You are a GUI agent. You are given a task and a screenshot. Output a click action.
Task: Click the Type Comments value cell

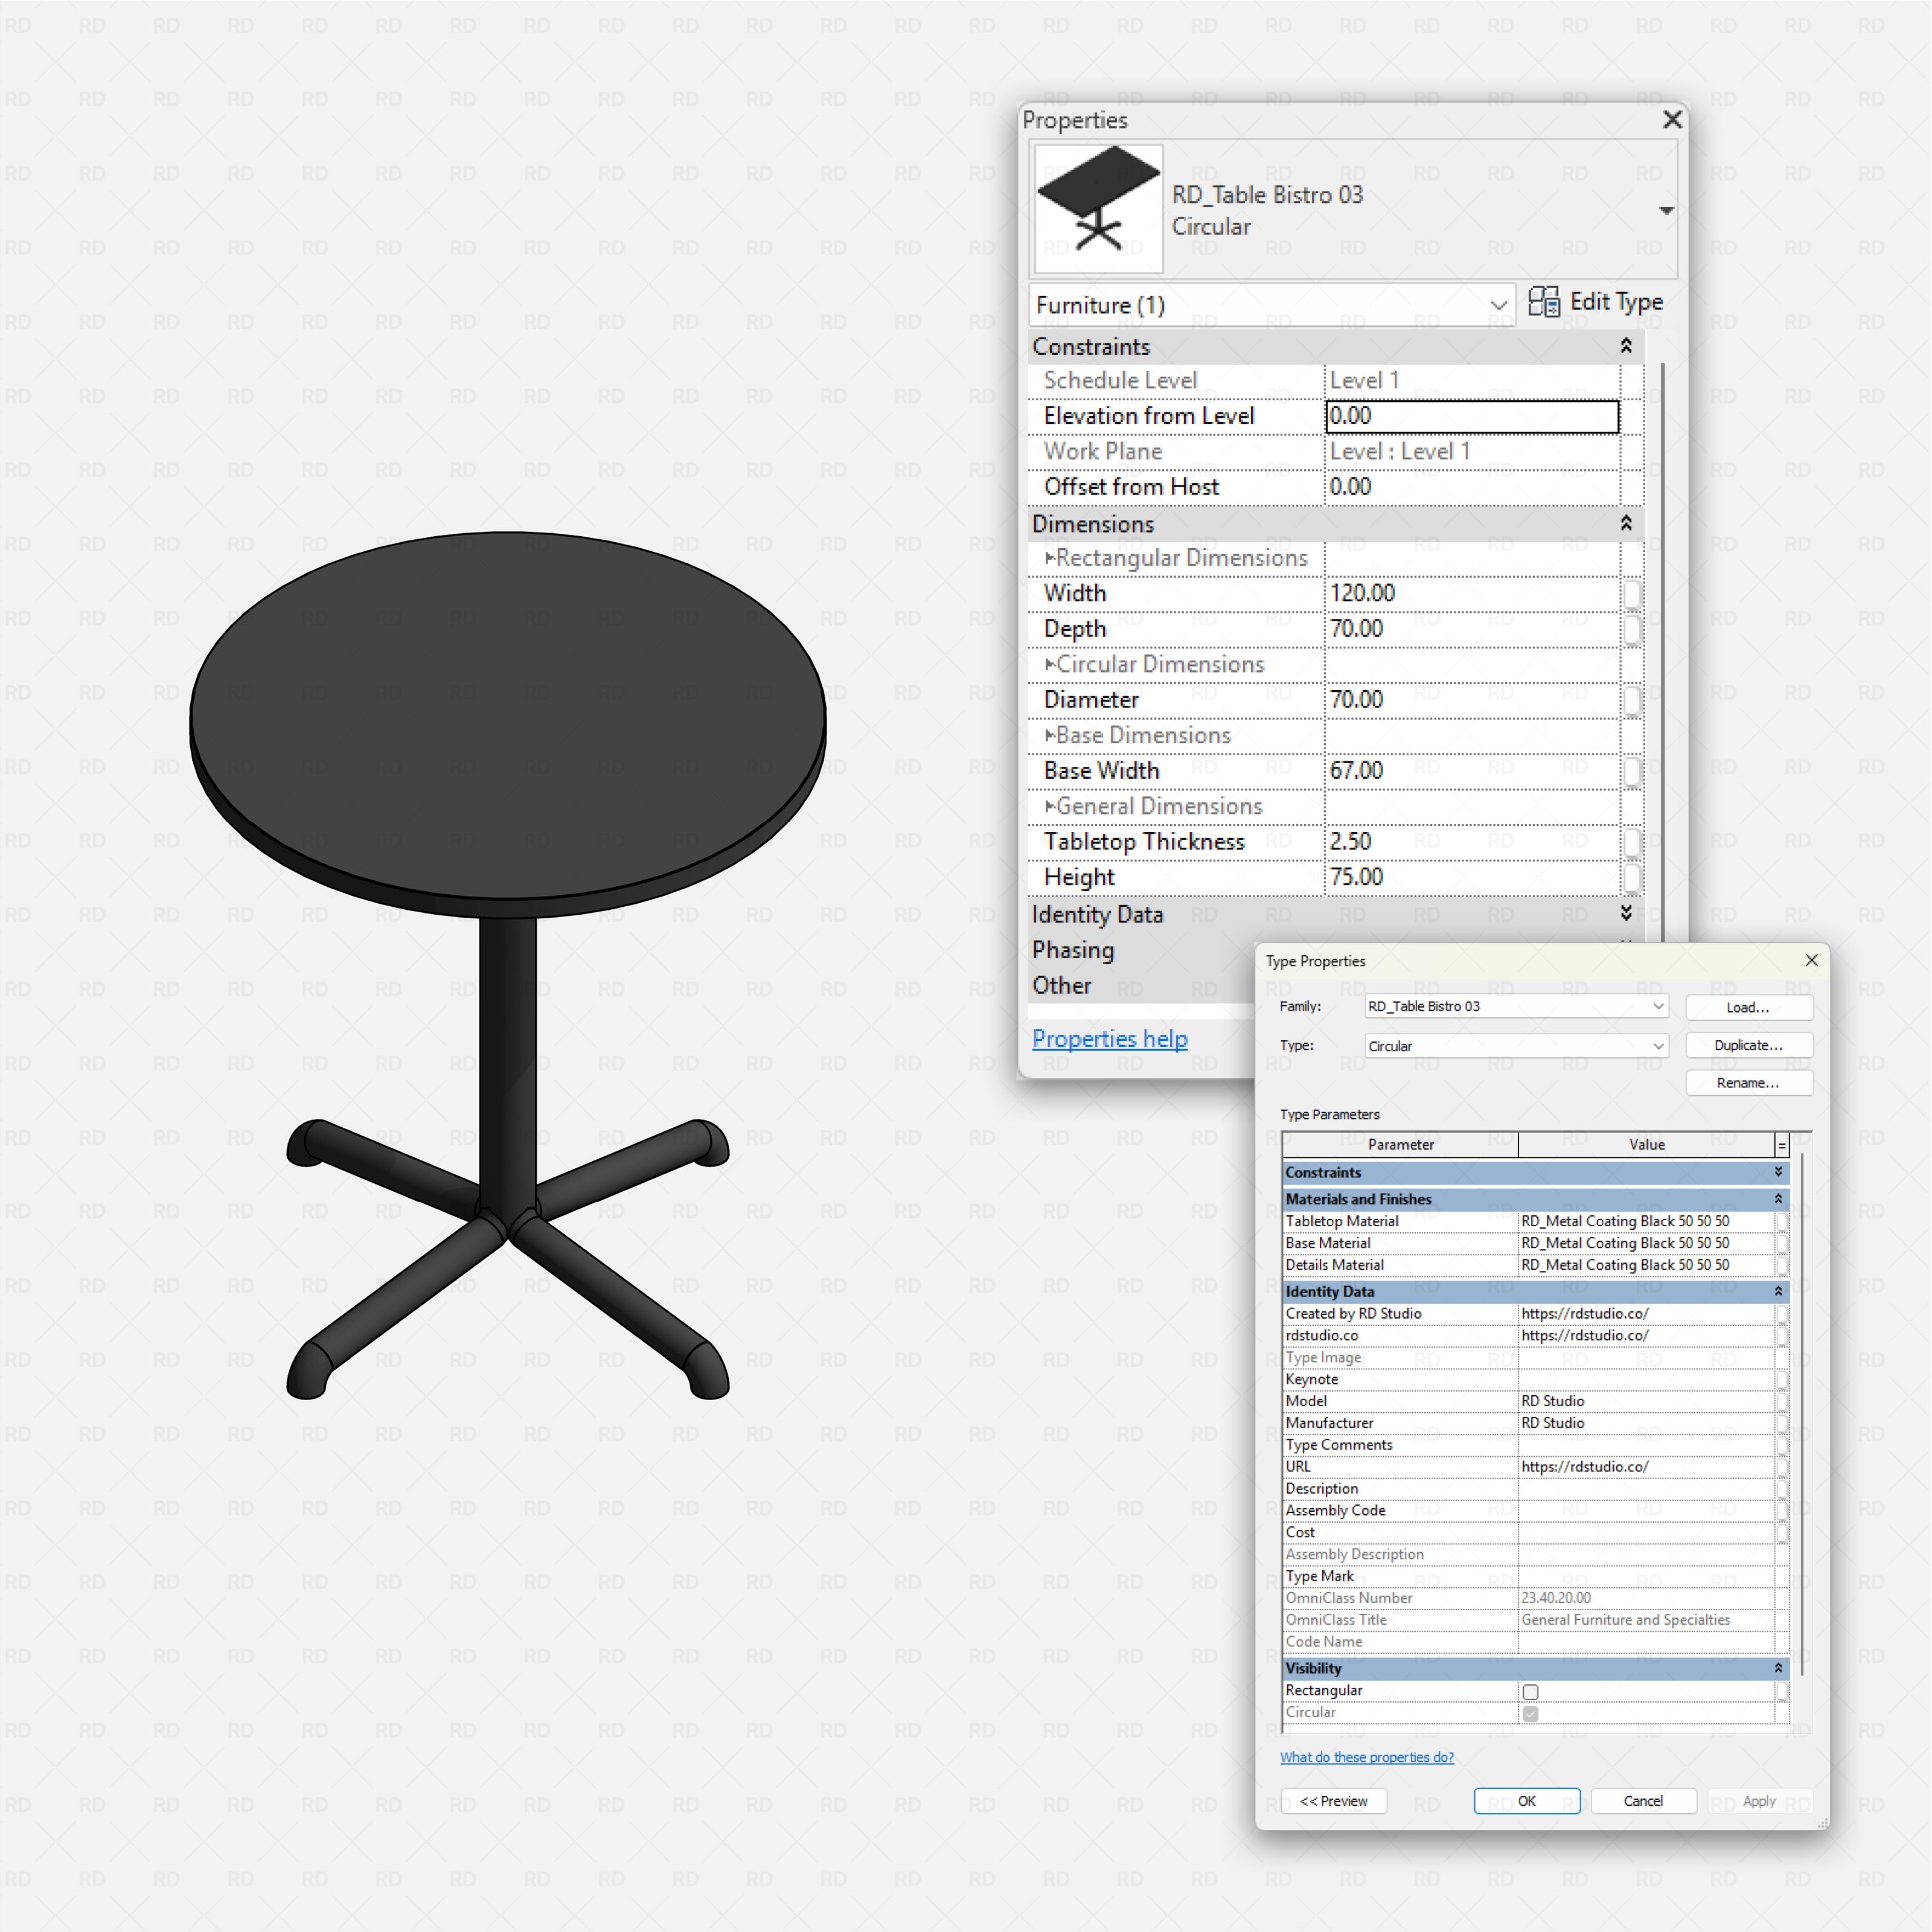coord(1646,1445)
